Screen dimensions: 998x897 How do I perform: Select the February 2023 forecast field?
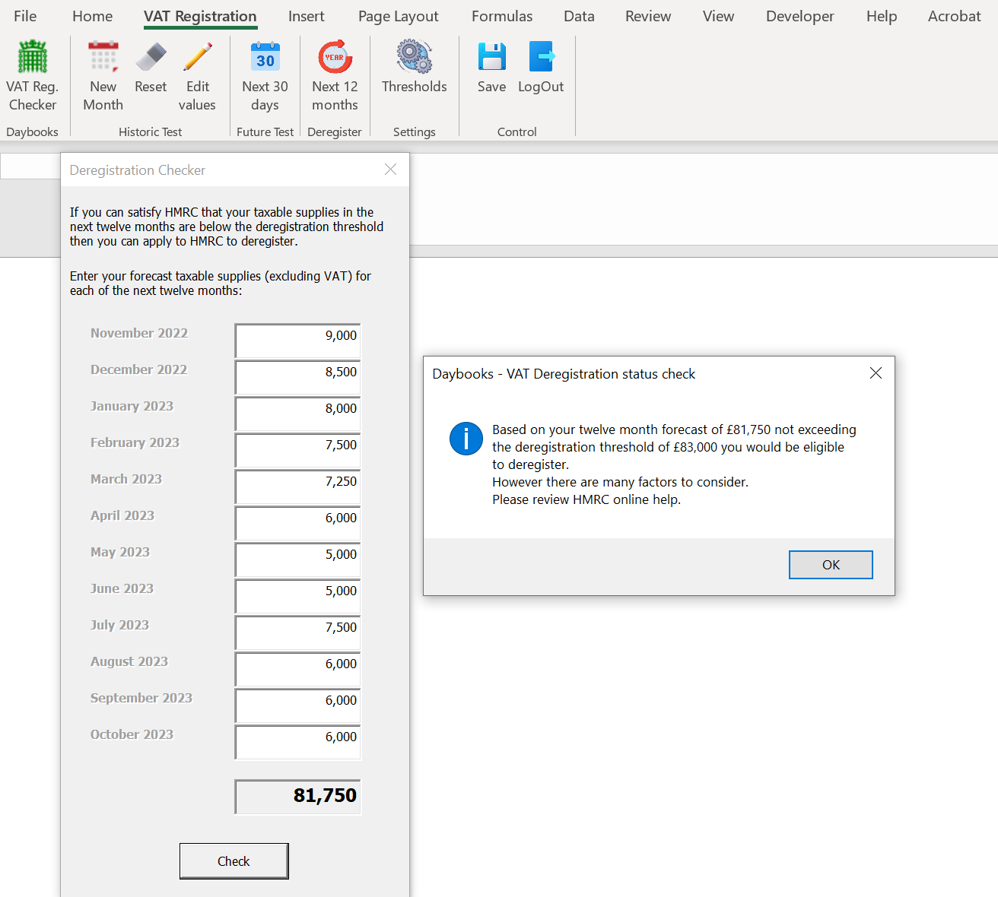click(x=297, y=450)
